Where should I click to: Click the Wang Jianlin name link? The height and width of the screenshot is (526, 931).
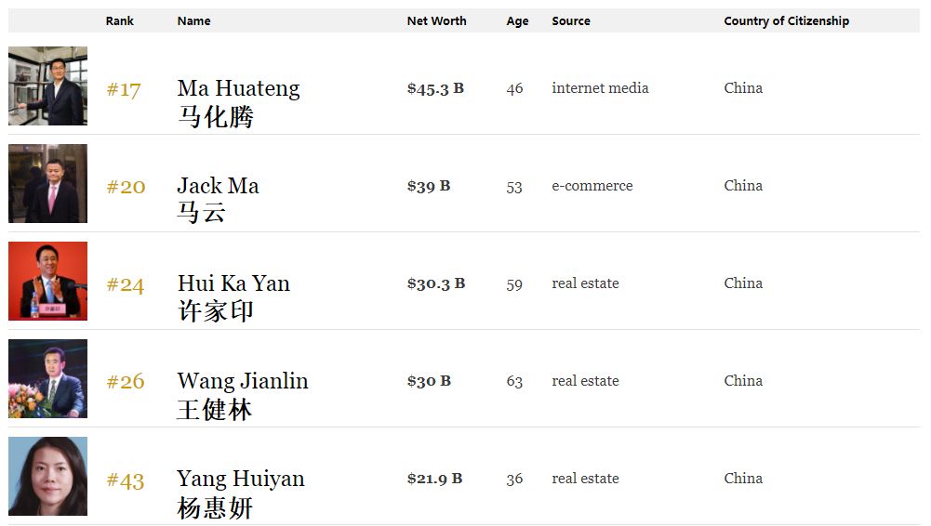click(242, 381)
